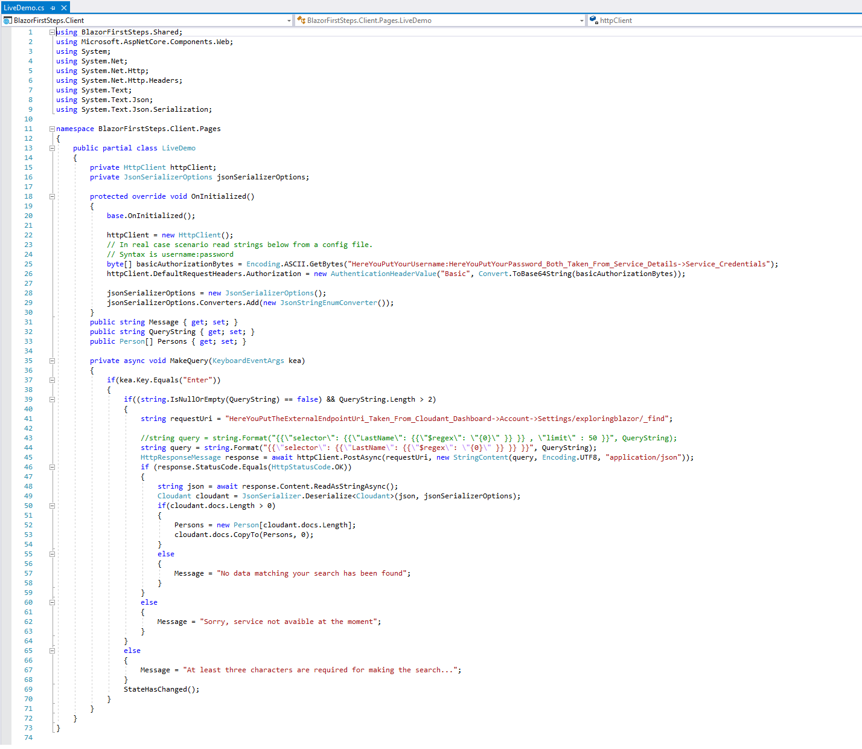Click the commented-out query line 43
The image size is (862, 749).
click(409, 438)
